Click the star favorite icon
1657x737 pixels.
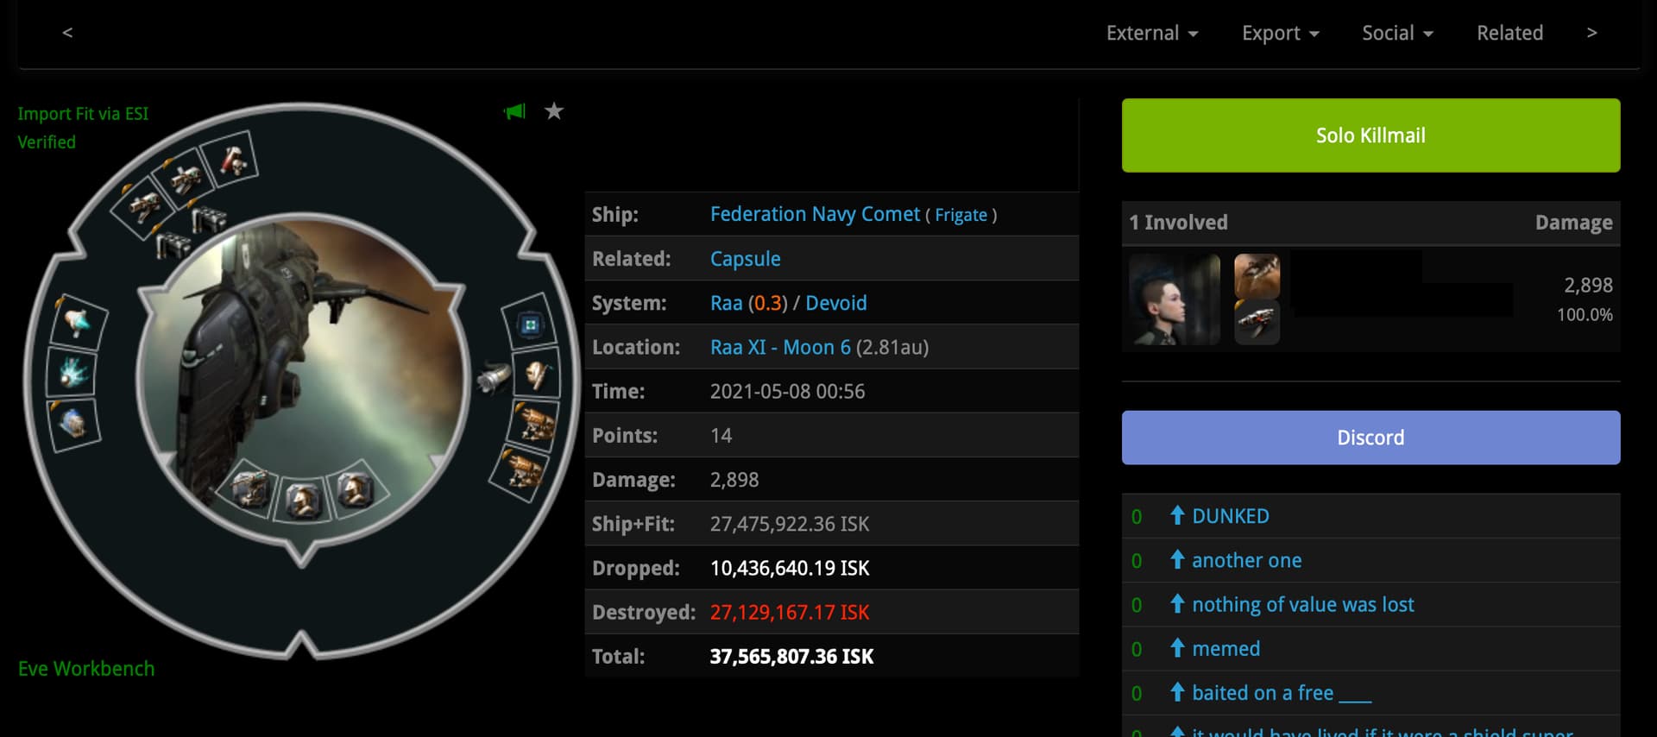point(554,111)
